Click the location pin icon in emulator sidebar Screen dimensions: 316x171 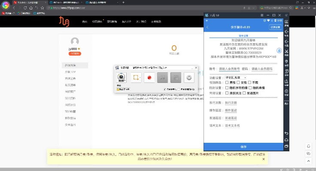[286, 62]
